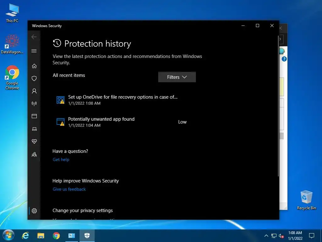Open App & browser control window icon

tap(34, 116)
